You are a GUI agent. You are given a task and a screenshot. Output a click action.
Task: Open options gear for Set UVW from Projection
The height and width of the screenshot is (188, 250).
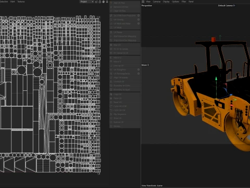[139, 16]
